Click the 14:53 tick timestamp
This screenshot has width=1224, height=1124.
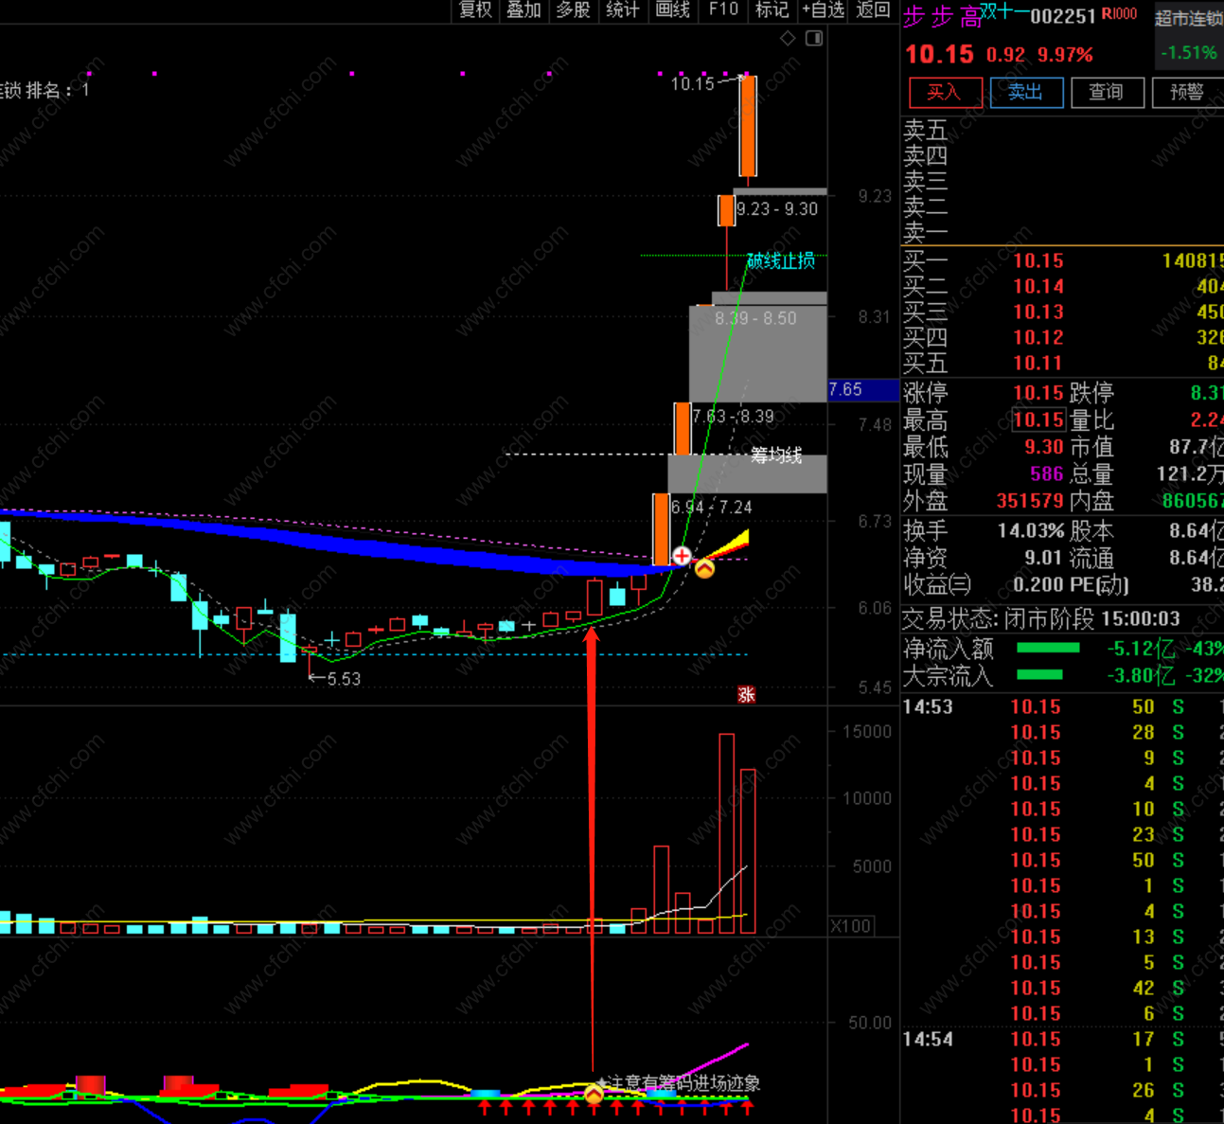click(x=928, y=706)
